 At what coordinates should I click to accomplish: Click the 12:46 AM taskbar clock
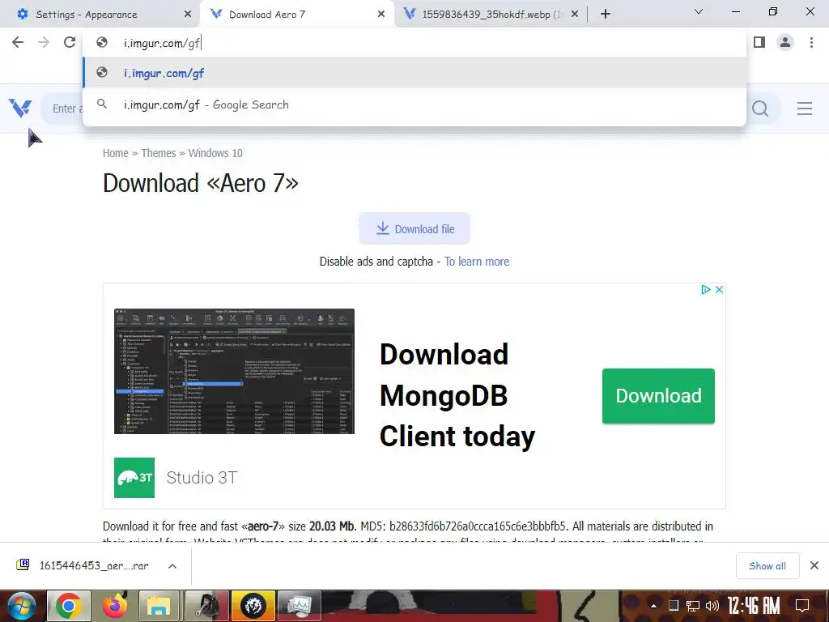click(754, 606)
